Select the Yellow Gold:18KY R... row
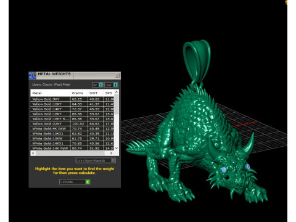This screenshot has height=222, width=296. [x=72, y=119]
